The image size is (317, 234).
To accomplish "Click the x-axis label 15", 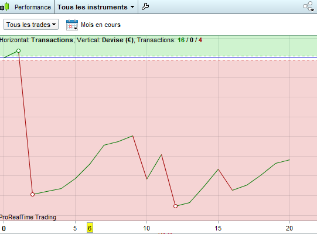I will (x=218, y=229).
